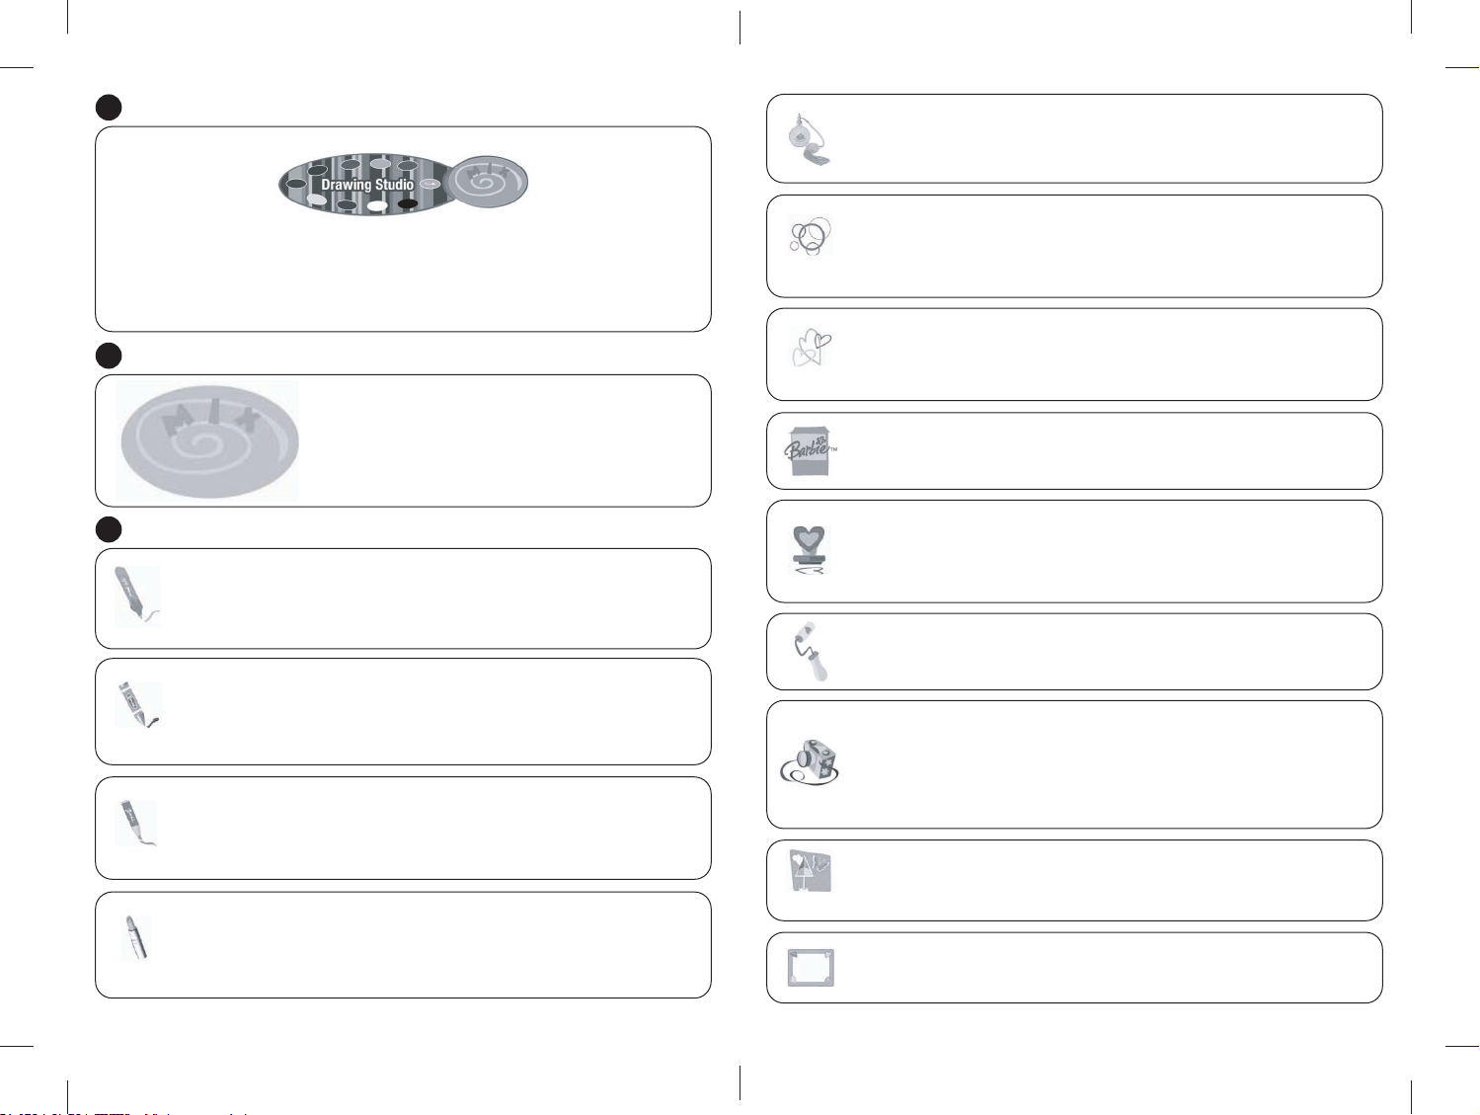Click the small MIX swirl button

(486, 182)
